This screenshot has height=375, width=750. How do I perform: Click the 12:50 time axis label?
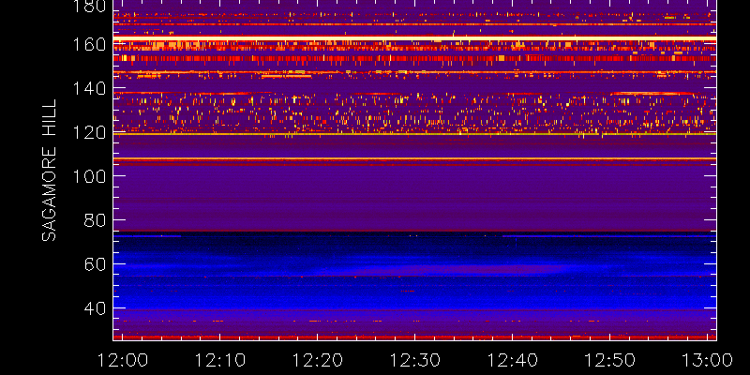click(x=610, y=360)
